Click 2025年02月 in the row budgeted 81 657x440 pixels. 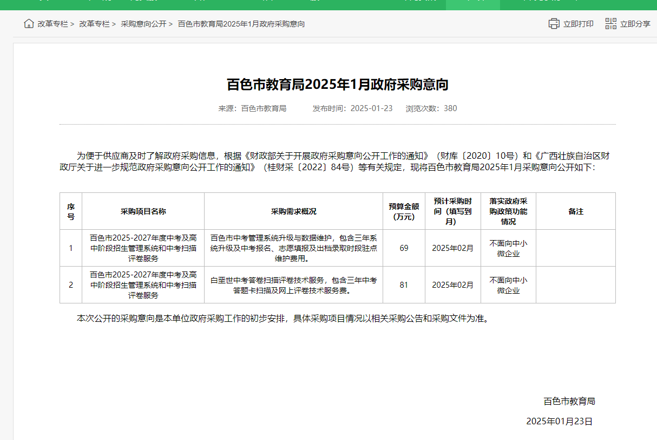pos(454,285)
